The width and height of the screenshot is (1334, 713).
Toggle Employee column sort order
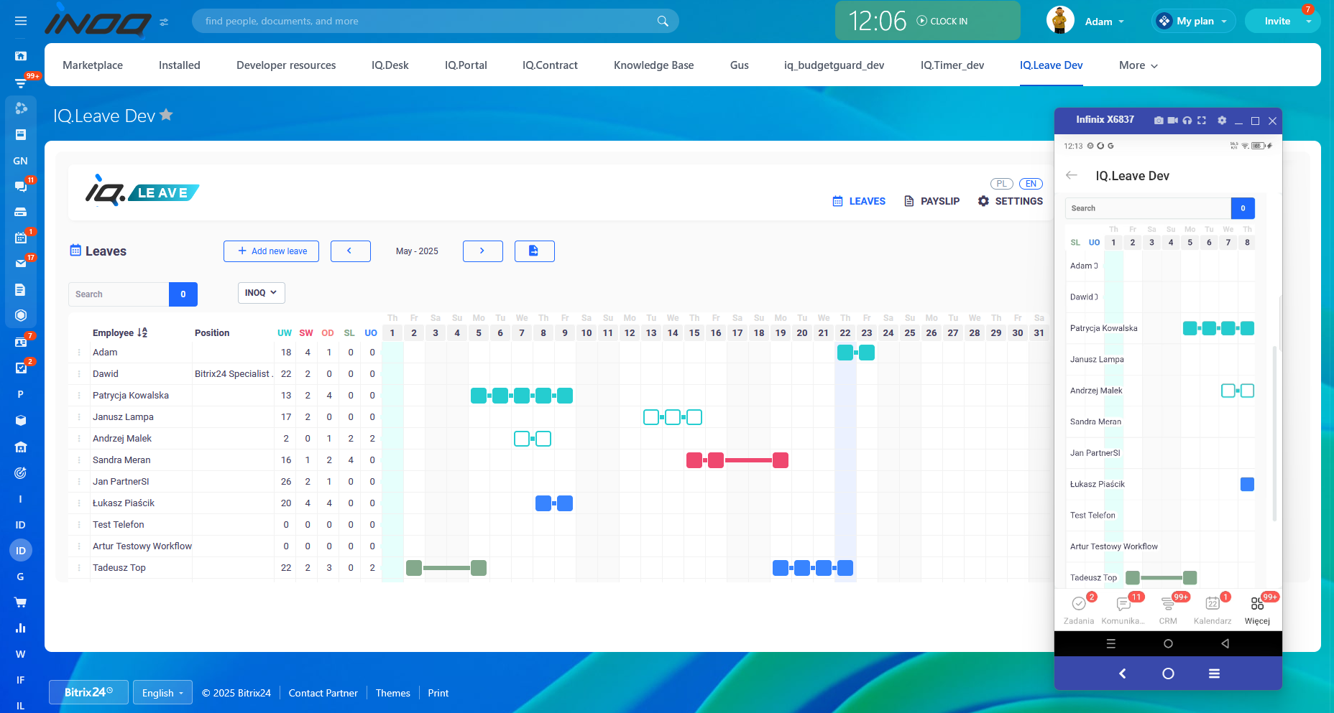coord(142,332)
